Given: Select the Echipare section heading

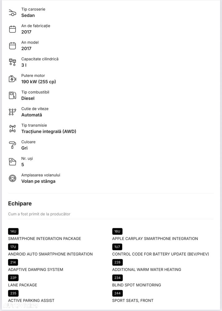Looking at the screenshot, I should 20,204.
